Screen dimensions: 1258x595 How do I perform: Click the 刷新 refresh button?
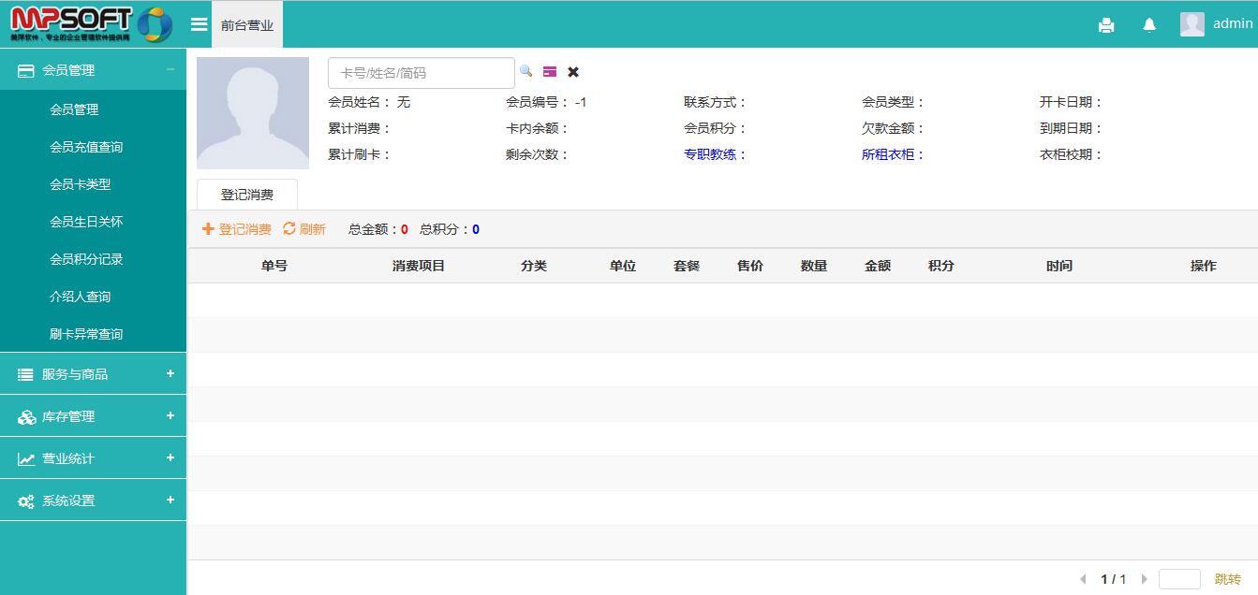(x=304, y=229)
